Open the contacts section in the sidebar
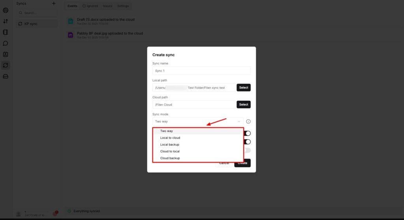The width and height of the screenshot is (404, 220). [6, 54]
